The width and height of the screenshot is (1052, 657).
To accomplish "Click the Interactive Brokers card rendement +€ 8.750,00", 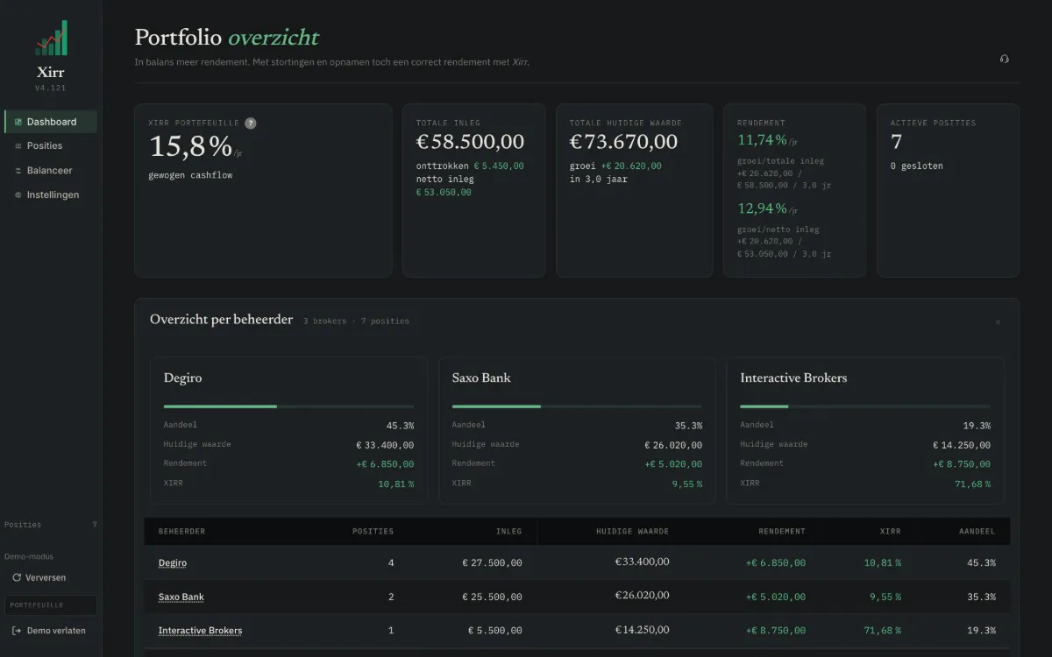I will coord(962,465).
